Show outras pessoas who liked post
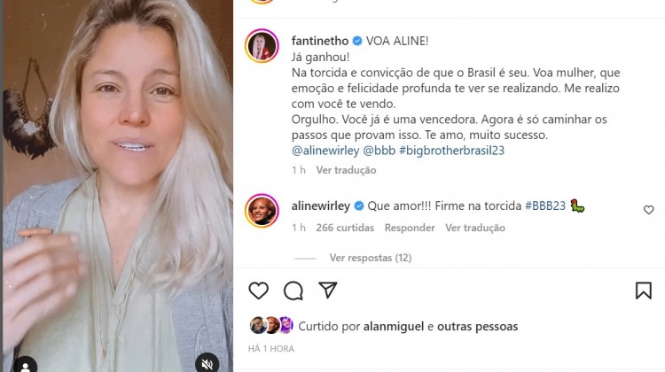The width and height of the screenshot is (665, 372). coord(477,326)
